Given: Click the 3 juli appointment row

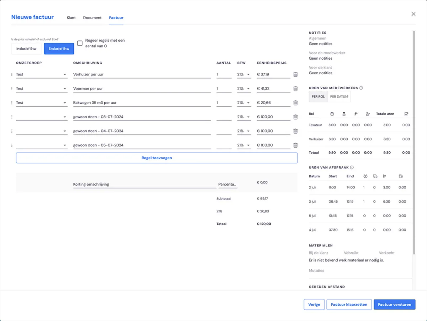Looking at the screenshot, I should coord(359,202).
